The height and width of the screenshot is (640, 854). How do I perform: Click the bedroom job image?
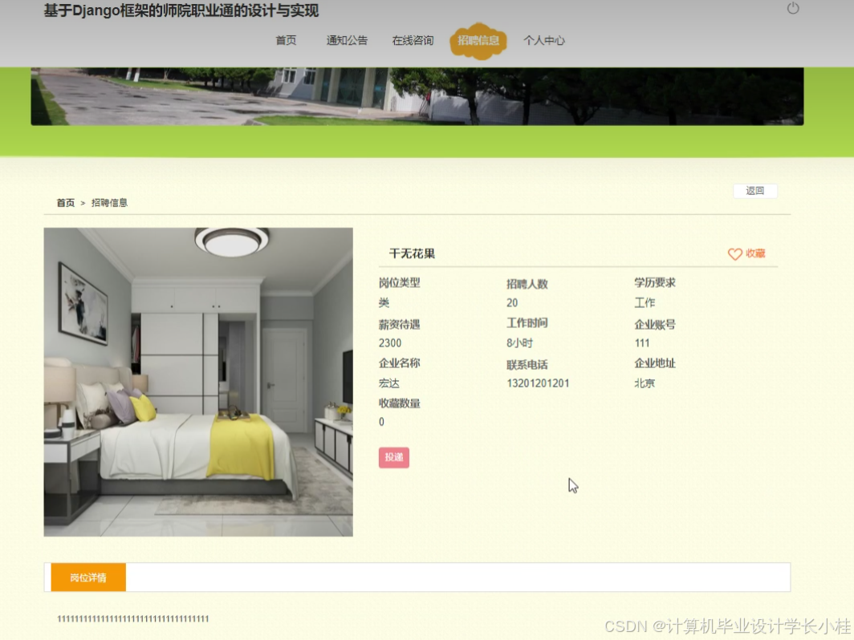pyautogui.click(x=198, y=382)
